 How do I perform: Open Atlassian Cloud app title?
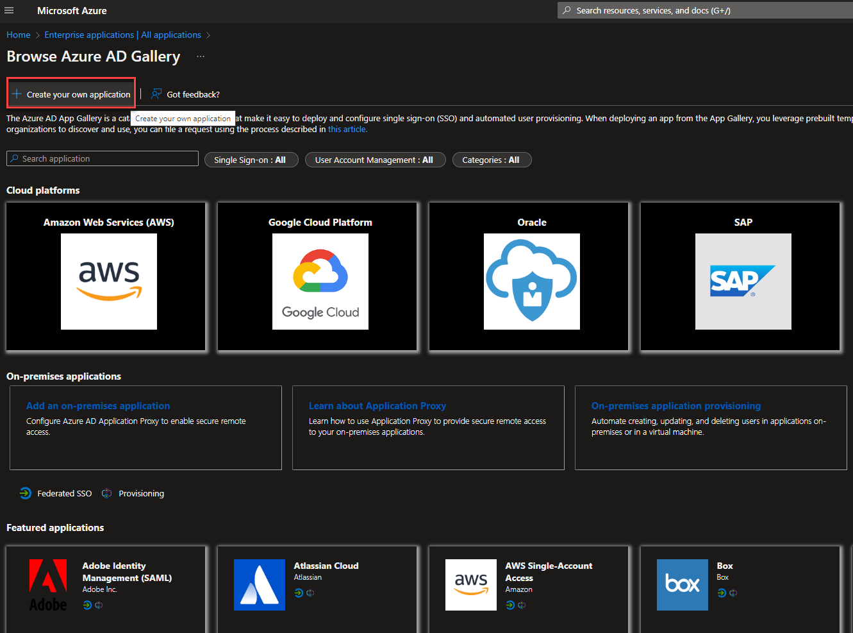point(326,566)
